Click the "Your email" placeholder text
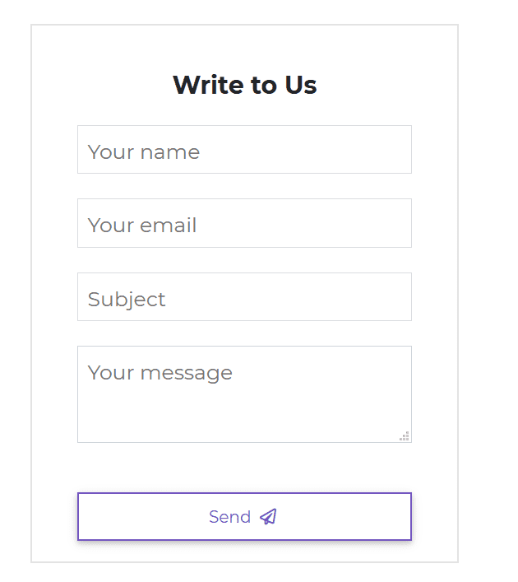 tap(142, 226)
